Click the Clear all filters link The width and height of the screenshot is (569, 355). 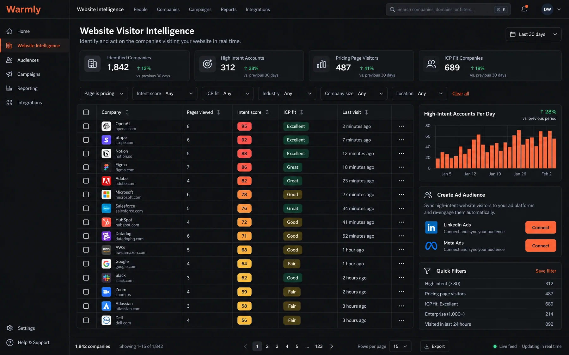[x=461, y=93]
